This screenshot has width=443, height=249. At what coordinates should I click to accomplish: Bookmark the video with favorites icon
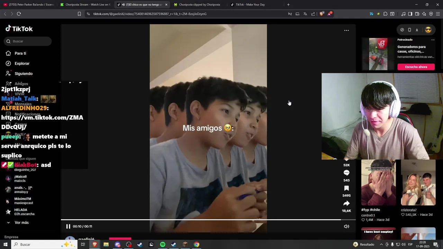tap(346, 188)
